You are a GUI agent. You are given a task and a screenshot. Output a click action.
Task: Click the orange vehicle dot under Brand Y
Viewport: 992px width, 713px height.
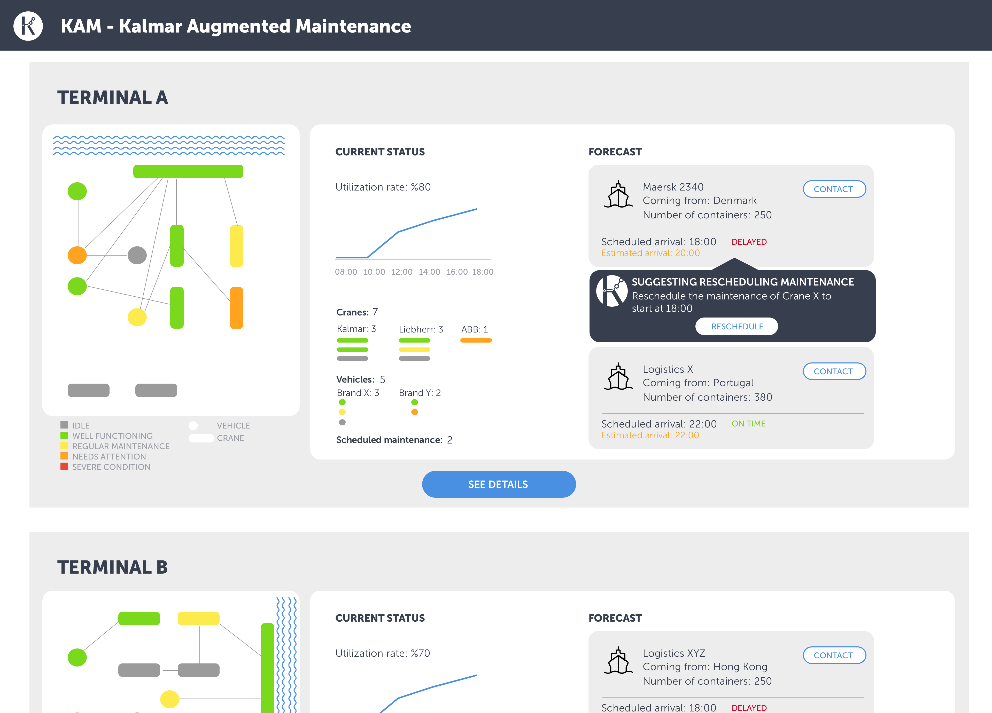point(415,412)
